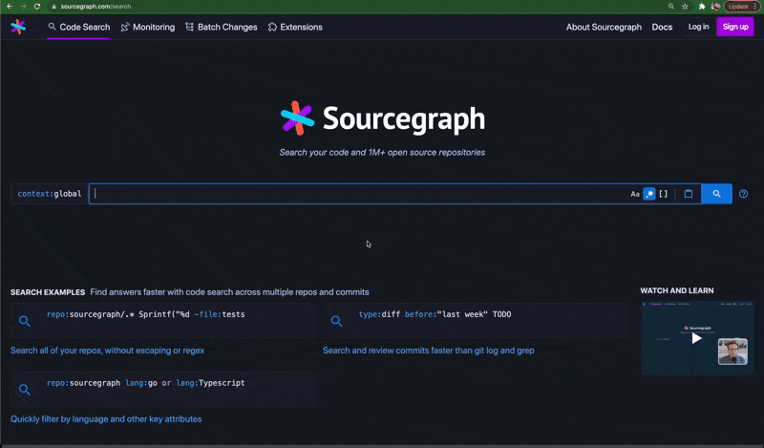Run the lang:go or lang:Typescript example

(x=146, y=383)
